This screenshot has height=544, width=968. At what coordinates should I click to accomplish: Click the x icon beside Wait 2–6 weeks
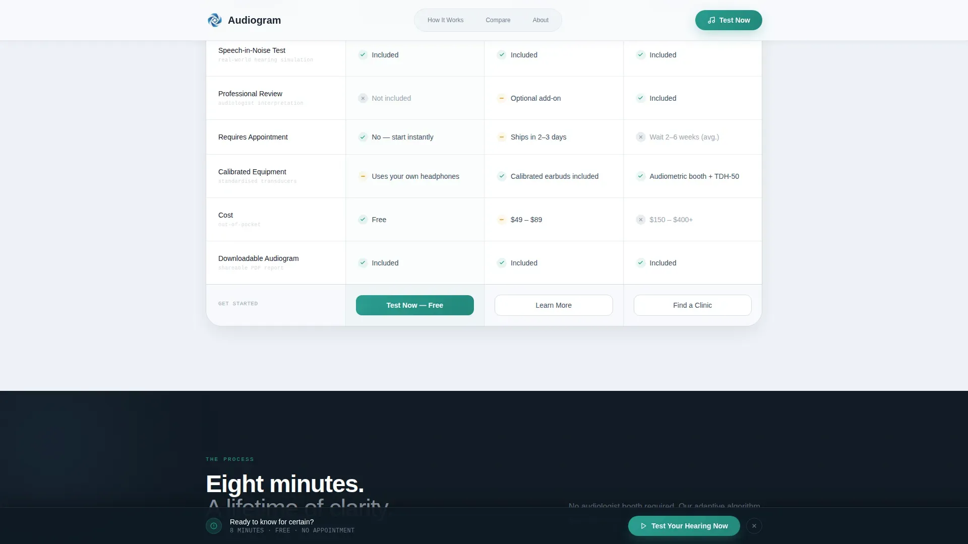[641, 137]
